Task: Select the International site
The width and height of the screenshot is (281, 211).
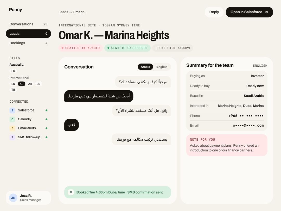Action: [19, 78]
